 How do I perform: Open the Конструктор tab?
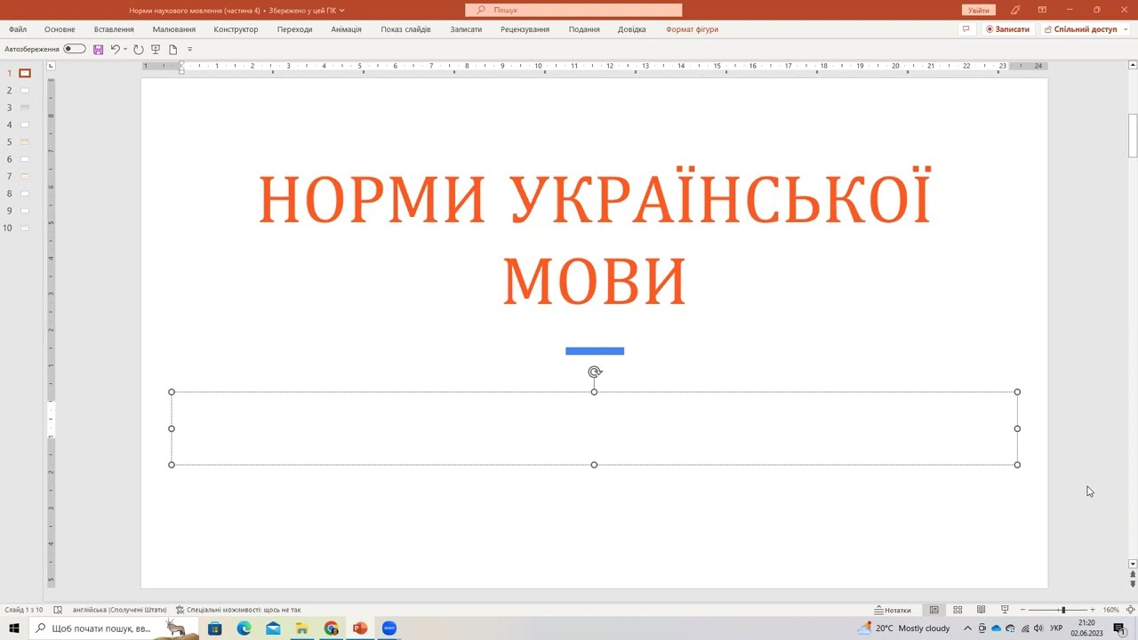[x=236, y=29]
